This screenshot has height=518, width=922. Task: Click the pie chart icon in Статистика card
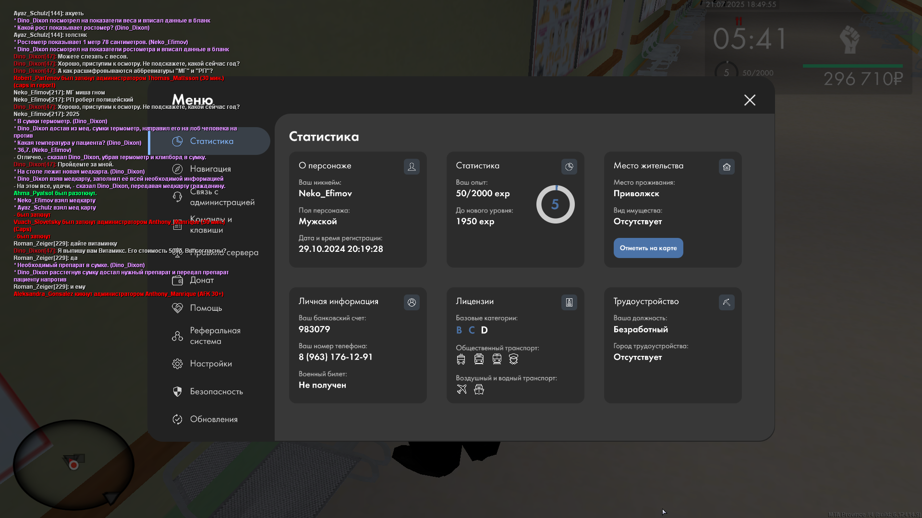click(x=569, y=167)
